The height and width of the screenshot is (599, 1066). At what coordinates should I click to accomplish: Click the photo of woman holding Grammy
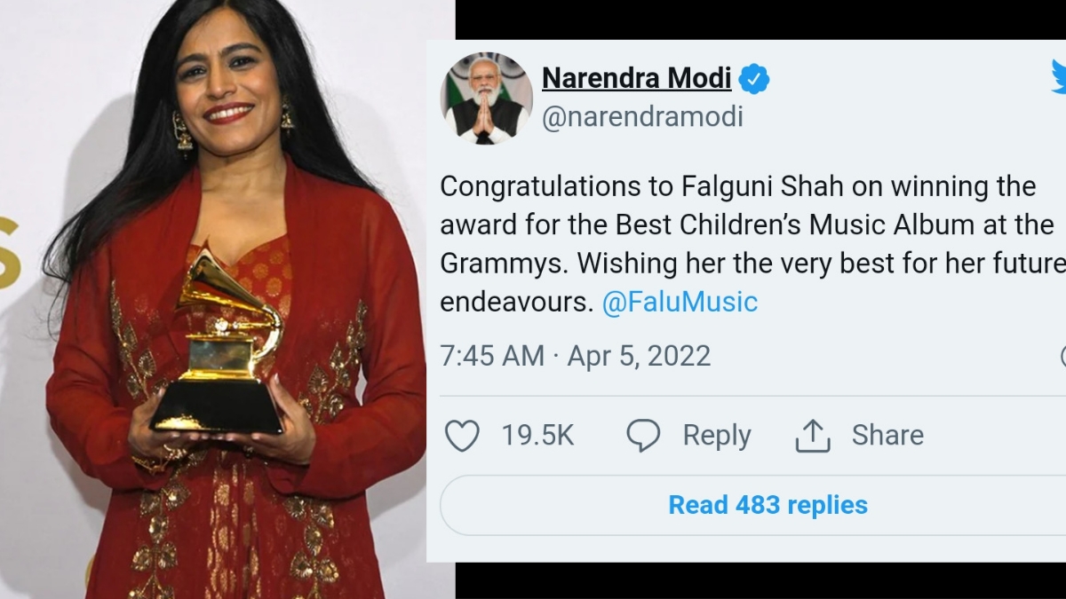tap(227, 299)
